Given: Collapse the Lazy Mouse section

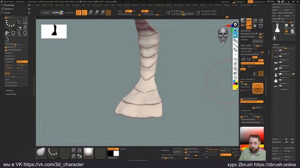Looking at the screenshot, I should point(9,59).
